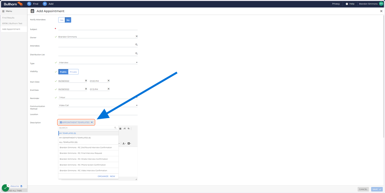Clear the End Date 06/28/2022

(x=86, y=89)
